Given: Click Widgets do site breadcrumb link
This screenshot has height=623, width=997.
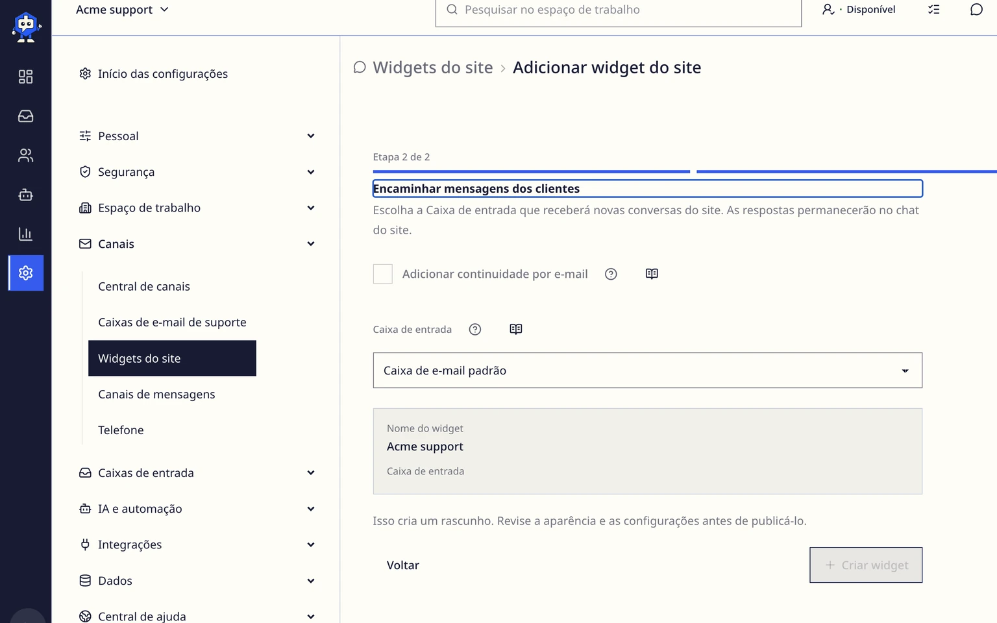Looking at the screenshot, I should coord(433,67).
